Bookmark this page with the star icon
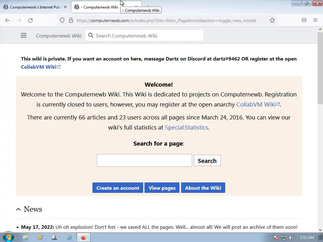 pyautogui.click(x=272, y=20)
